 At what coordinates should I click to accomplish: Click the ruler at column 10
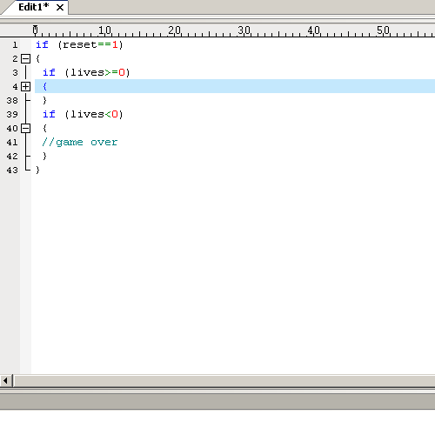pyautogui.click(x=104, y=30)
